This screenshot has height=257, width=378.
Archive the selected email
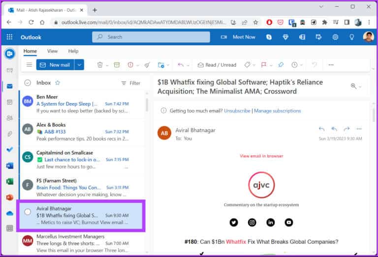(x=117, y=65)
